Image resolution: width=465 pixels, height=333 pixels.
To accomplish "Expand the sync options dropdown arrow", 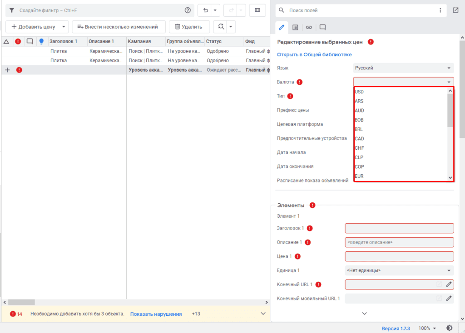I will click(231, 27).
